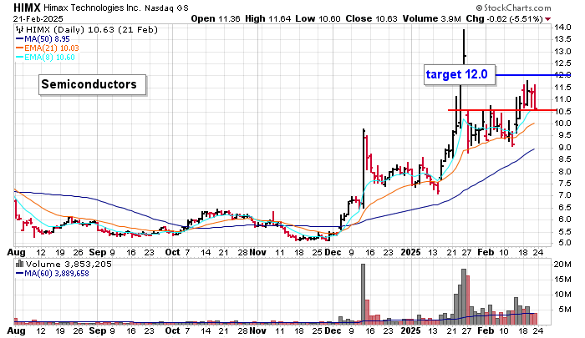Click the 5M volume axis label
The height and width of the screenshot is (338, 585).
coord(565,310)
